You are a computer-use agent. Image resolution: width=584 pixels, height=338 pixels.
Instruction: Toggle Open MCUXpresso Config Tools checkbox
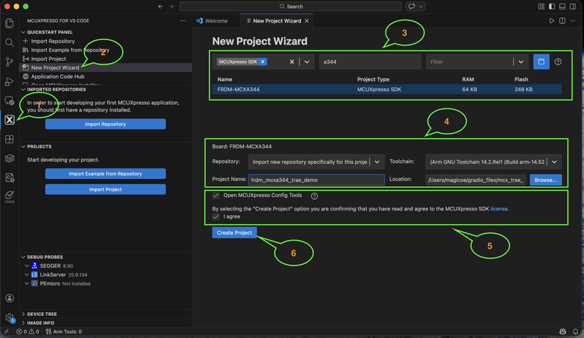click(x=216, y=195)
